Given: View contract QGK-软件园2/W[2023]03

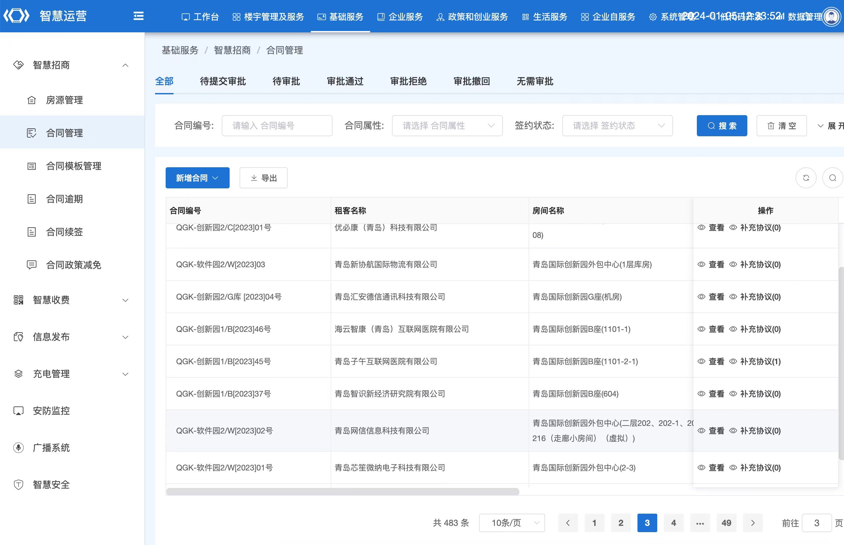Looking at the screenshot, I should (711, 264).
